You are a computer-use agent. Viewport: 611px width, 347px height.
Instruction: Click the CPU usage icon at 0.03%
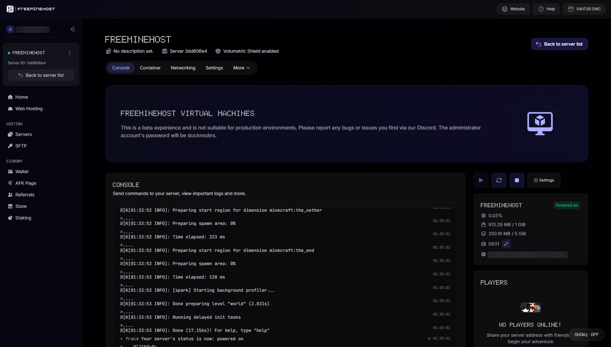[483, 216]
